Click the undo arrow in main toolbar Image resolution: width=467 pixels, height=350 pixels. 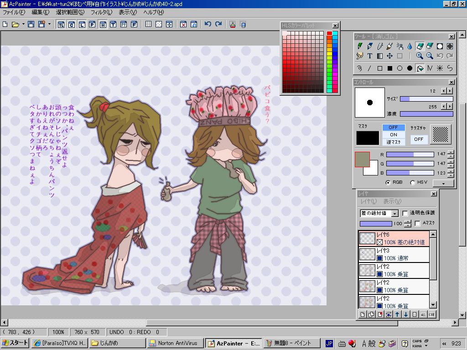pos(208,24)
